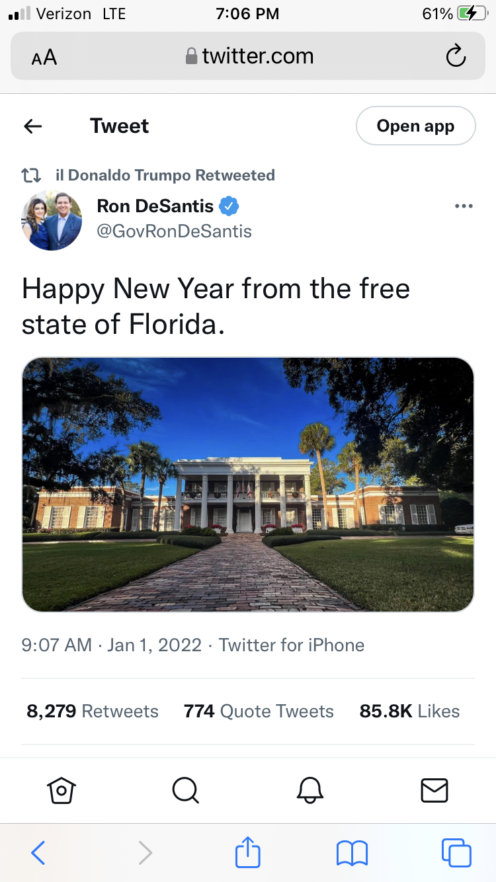
Task: Tap Safari share icon
Action: point(248,852)
